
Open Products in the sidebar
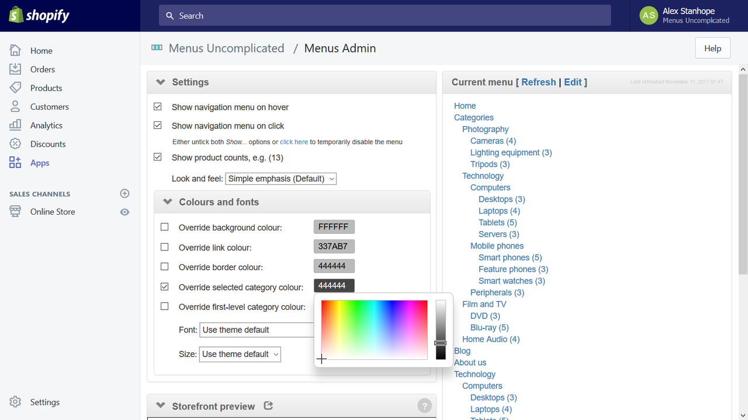pos(46,88)
